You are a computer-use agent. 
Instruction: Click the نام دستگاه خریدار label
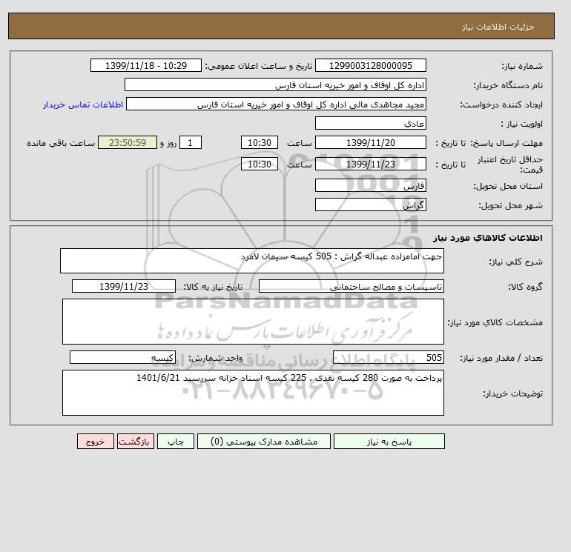pos(508,85)
